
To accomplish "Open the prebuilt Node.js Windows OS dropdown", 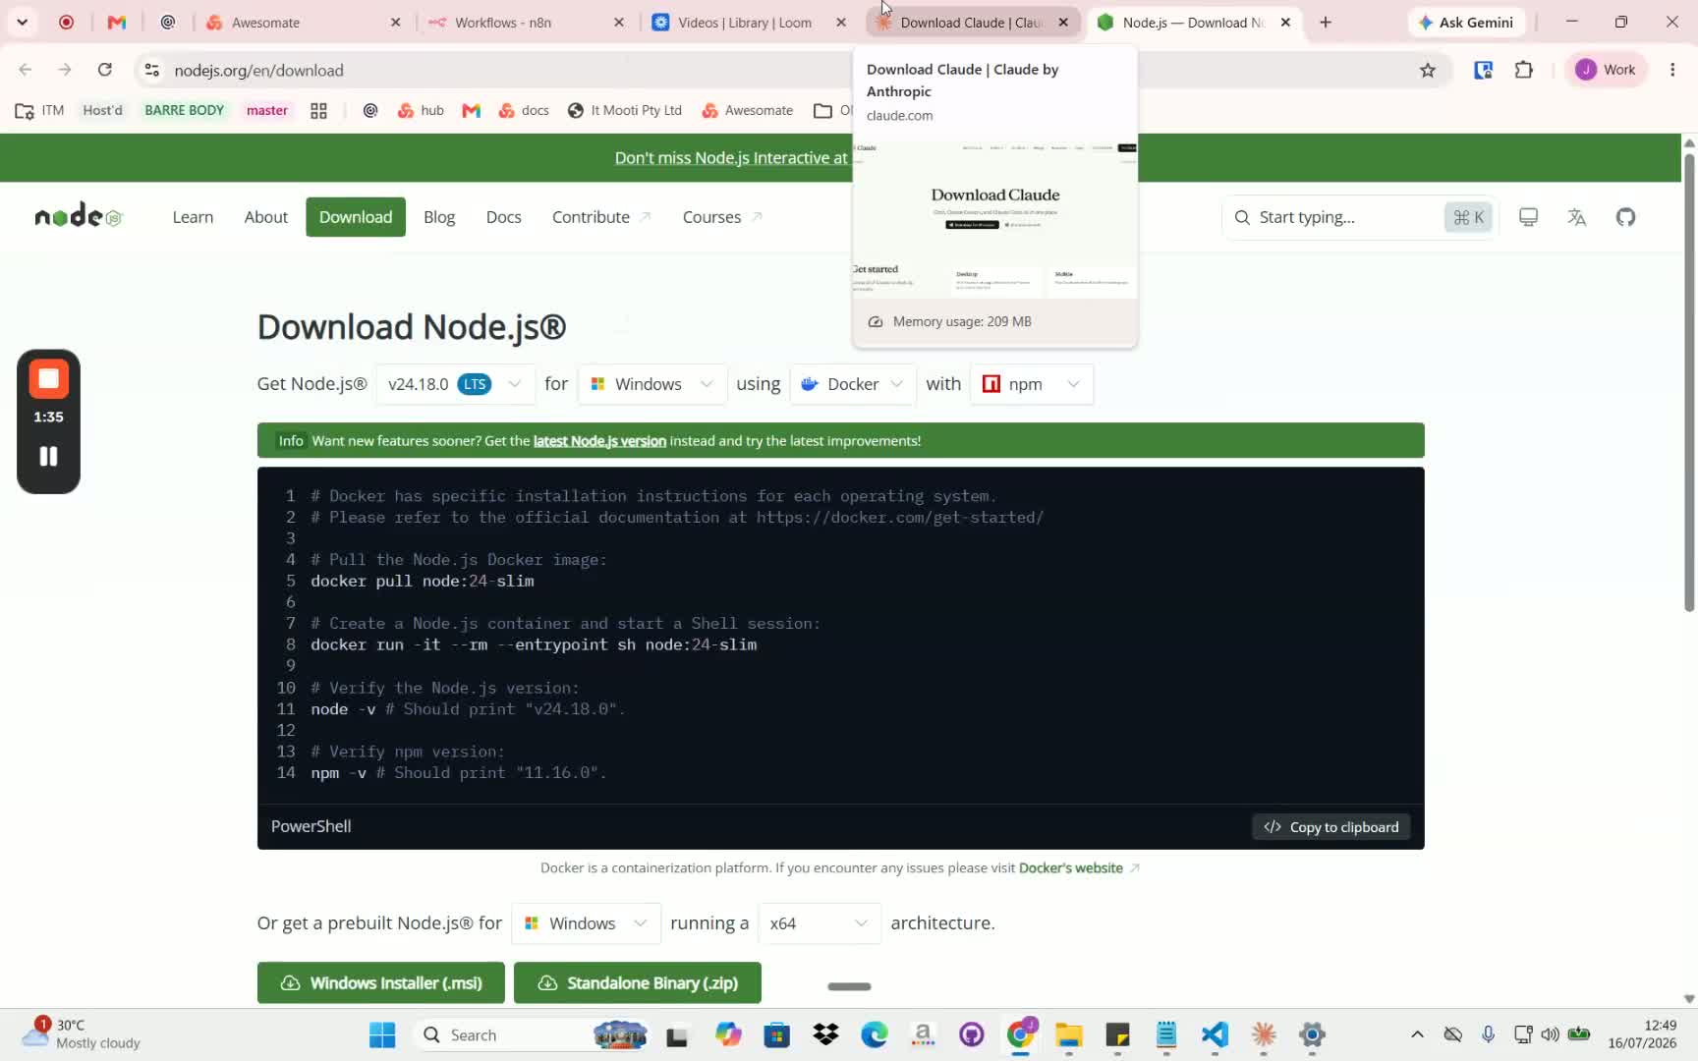I will (x=587, y=923).
